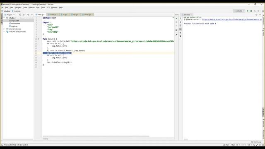Screen dimensions: 265x149
Task: Hide the Run tool window with the minus icon
Action: (260, 15)
